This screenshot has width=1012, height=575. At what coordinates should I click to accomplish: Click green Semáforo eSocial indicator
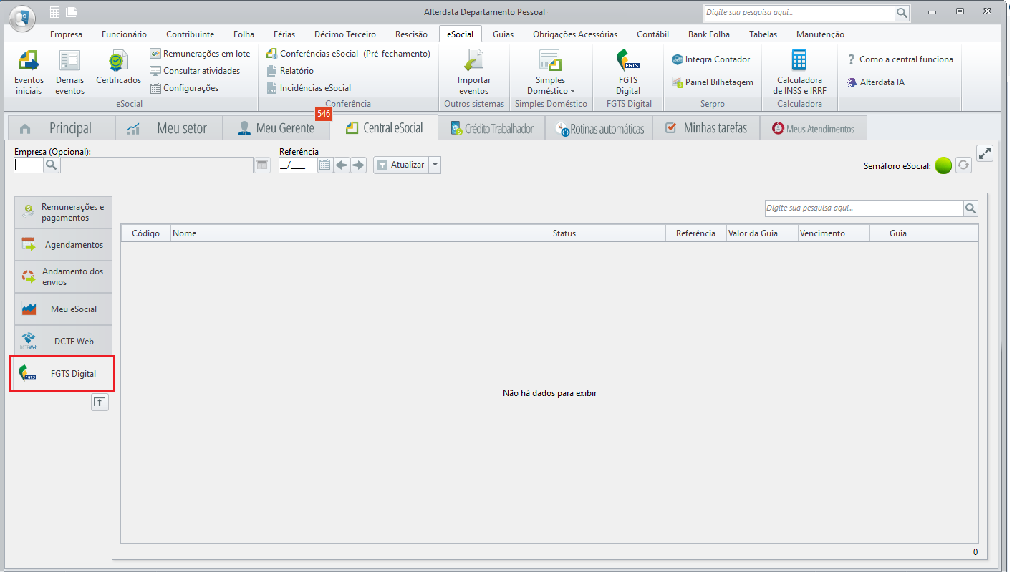943,165
